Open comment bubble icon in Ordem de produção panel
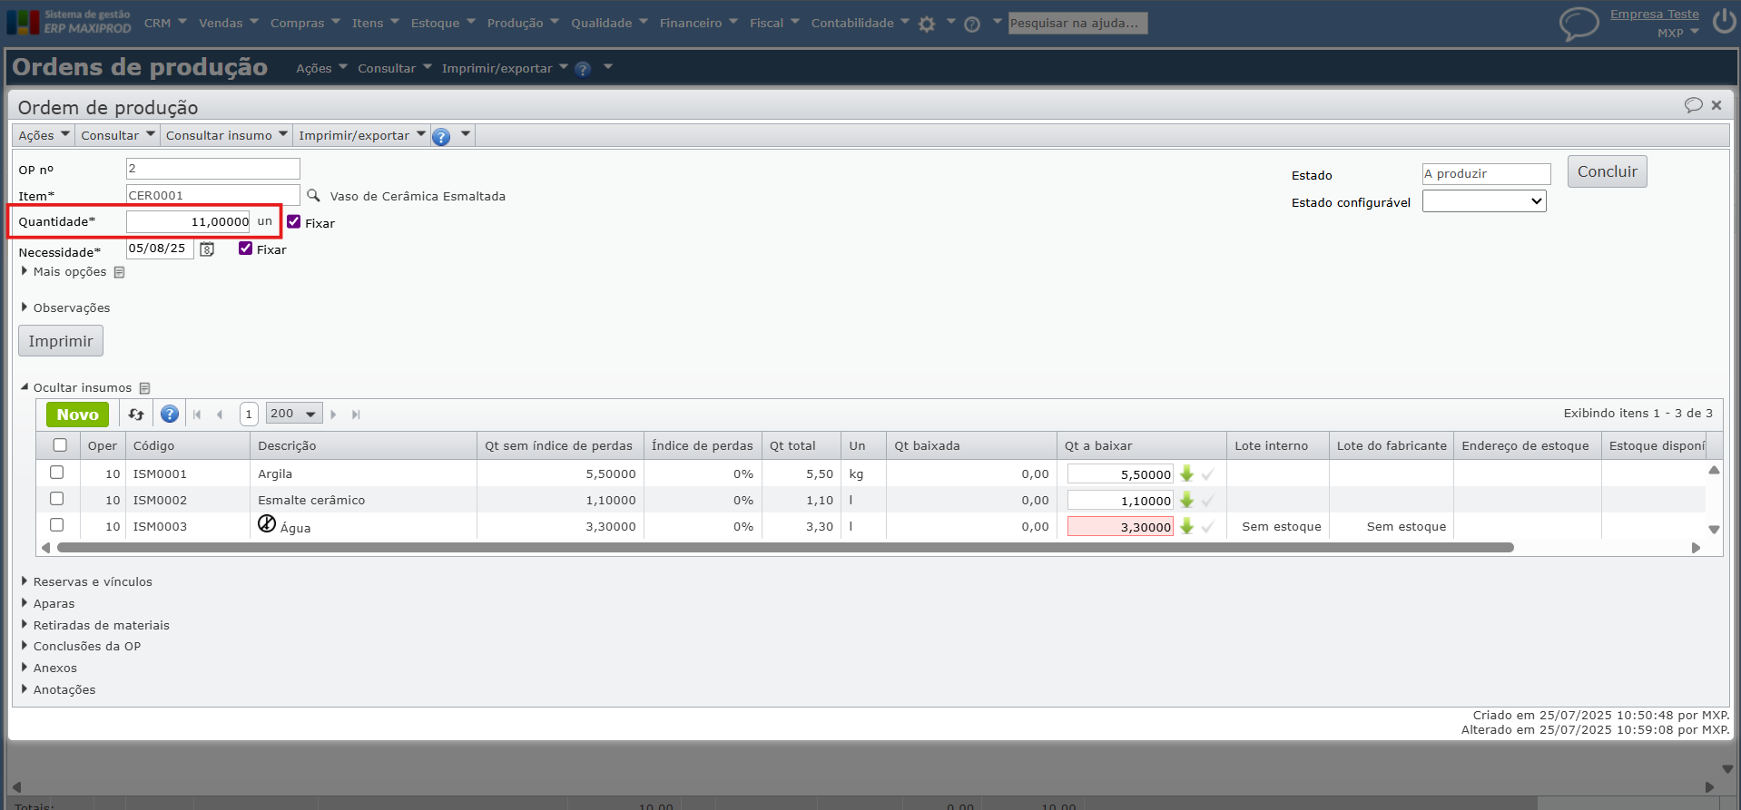Viewport: 1741px width, 810px height. pyautogui.click(x=1693, y=105)
